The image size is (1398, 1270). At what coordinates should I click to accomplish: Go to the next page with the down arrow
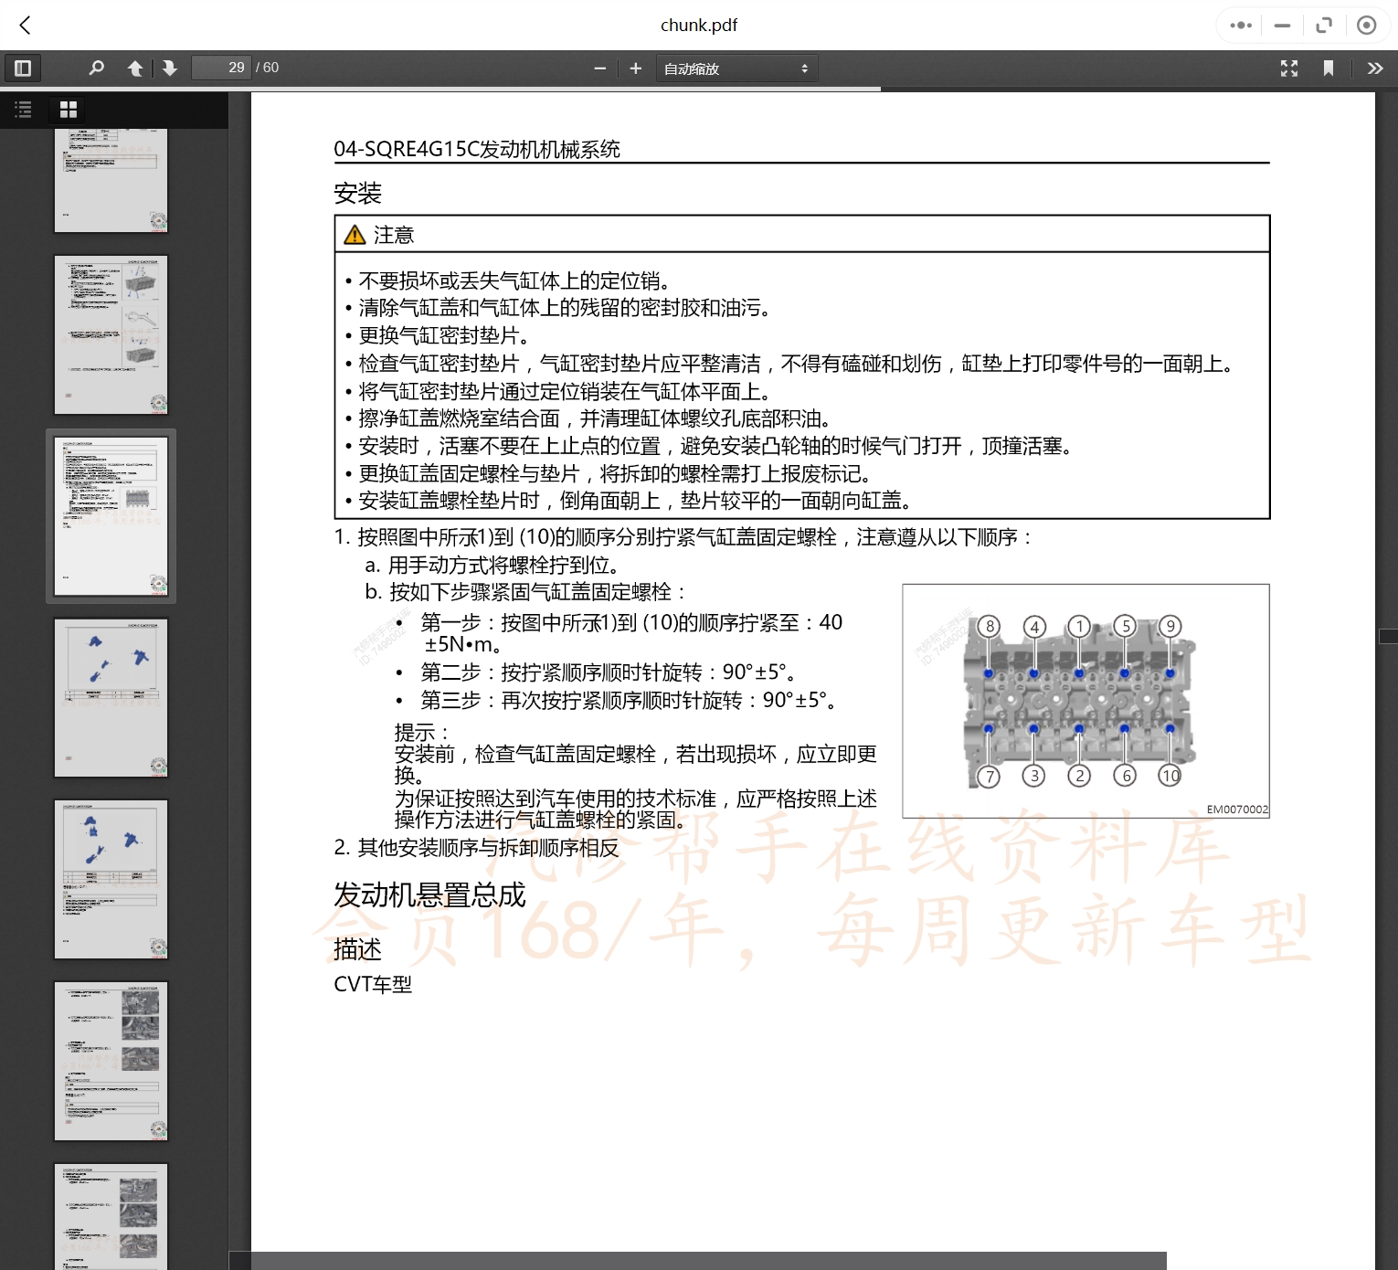(x=170, y=68)
